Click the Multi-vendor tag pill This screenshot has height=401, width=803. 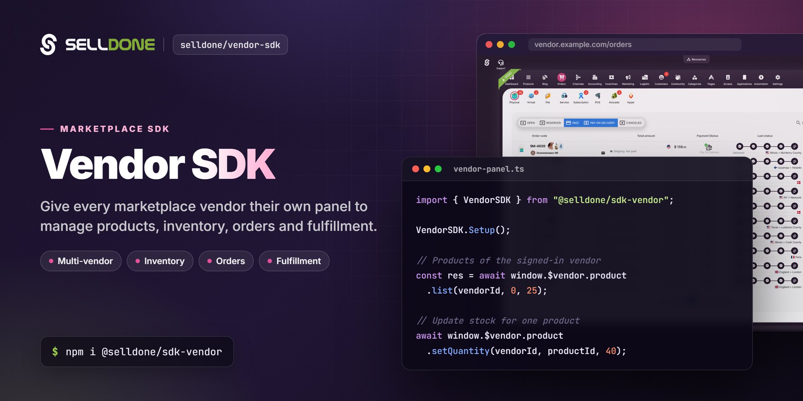pyautogui.click(x=81, y=261)
